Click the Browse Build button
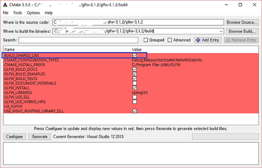The width and height of the screenshot is (262, 168). tap(242, 31)
